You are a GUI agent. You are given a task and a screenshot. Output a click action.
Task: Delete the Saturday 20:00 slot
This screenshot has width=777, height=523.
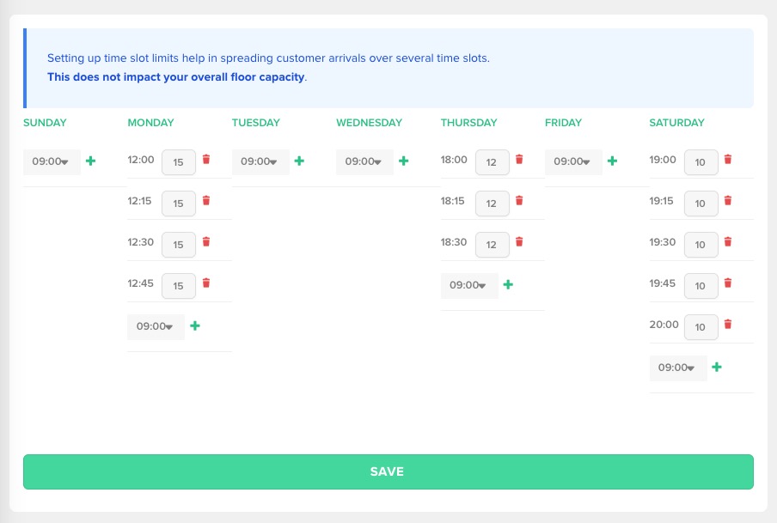point(727,325)
